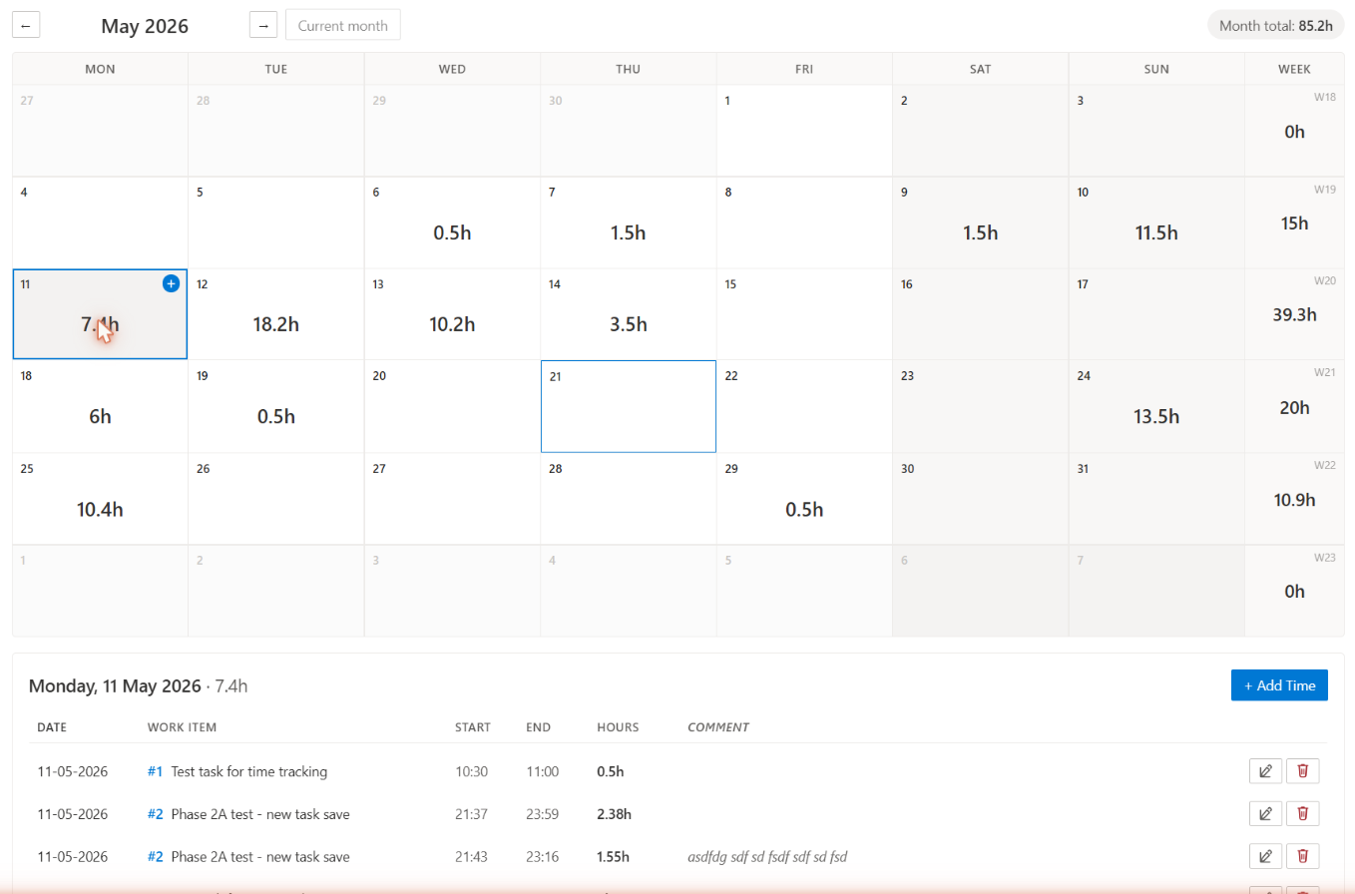Image resolution: width=1355 pixels, height=894 pixels.
Task: Open work item #2 link in 1.55h row
Action: coord(155,856)
